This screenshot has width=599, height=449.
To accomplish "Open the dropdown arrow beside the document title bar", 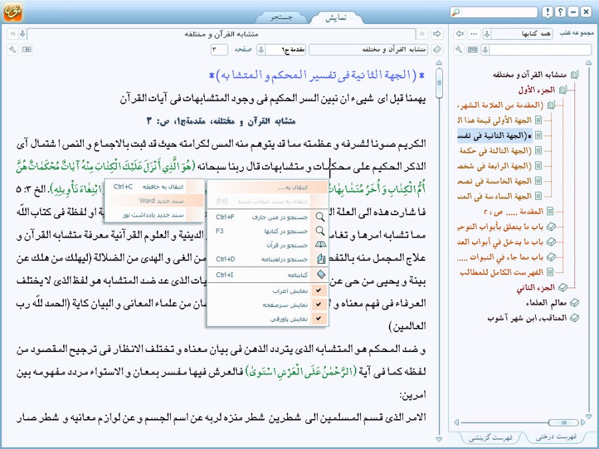I will click(23, 34).
